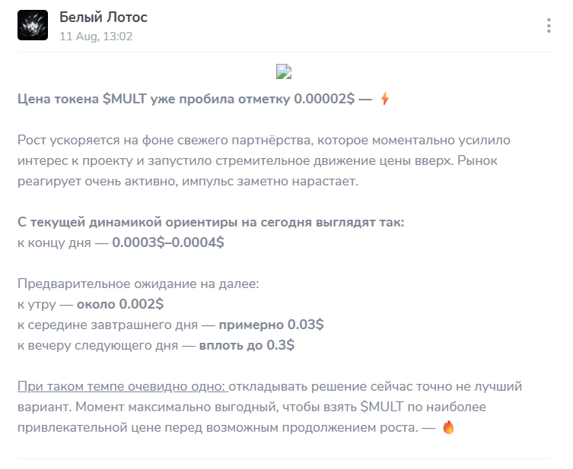573x469 pixels.
Task: Click the bold примерно 0.03$ forecast
Action: point(271,325)
